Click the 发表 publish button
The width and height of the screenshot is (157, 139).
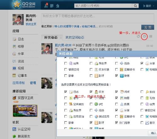tap(148, 27)
